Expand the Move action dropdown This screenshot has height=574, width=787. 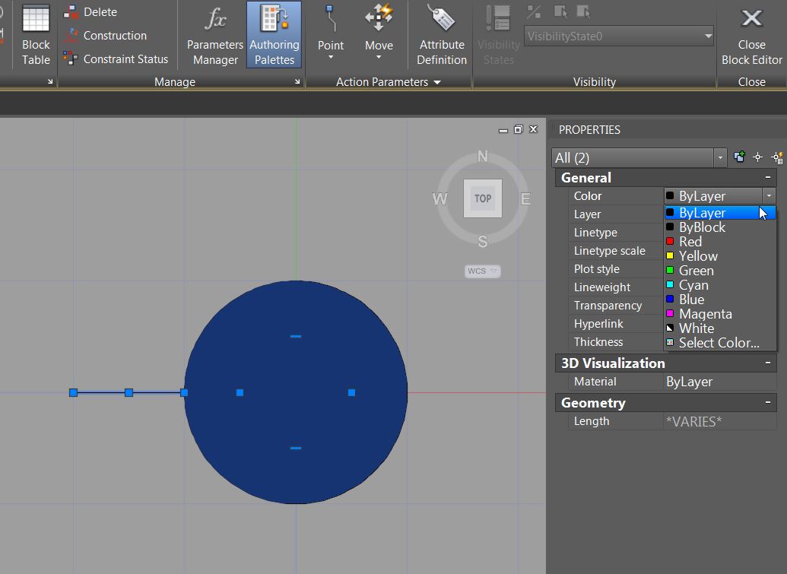click(x=379, y=58)
